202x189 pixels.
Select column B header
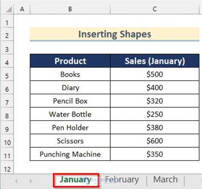click(70, 9)
